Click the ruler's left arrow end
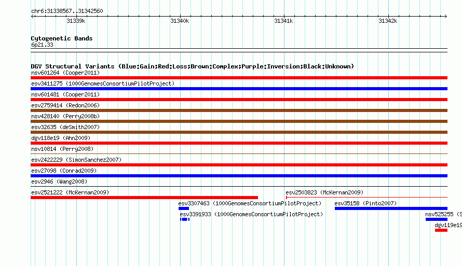462x266 pixels. [33, 16]
